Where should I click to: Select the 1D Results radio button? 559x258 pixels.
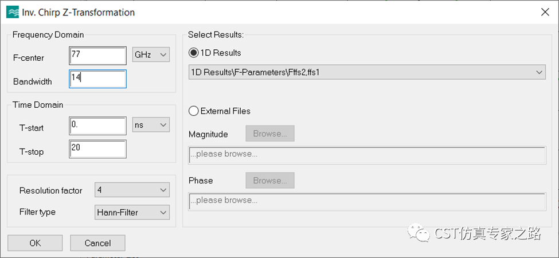click(x=194, y=53)
